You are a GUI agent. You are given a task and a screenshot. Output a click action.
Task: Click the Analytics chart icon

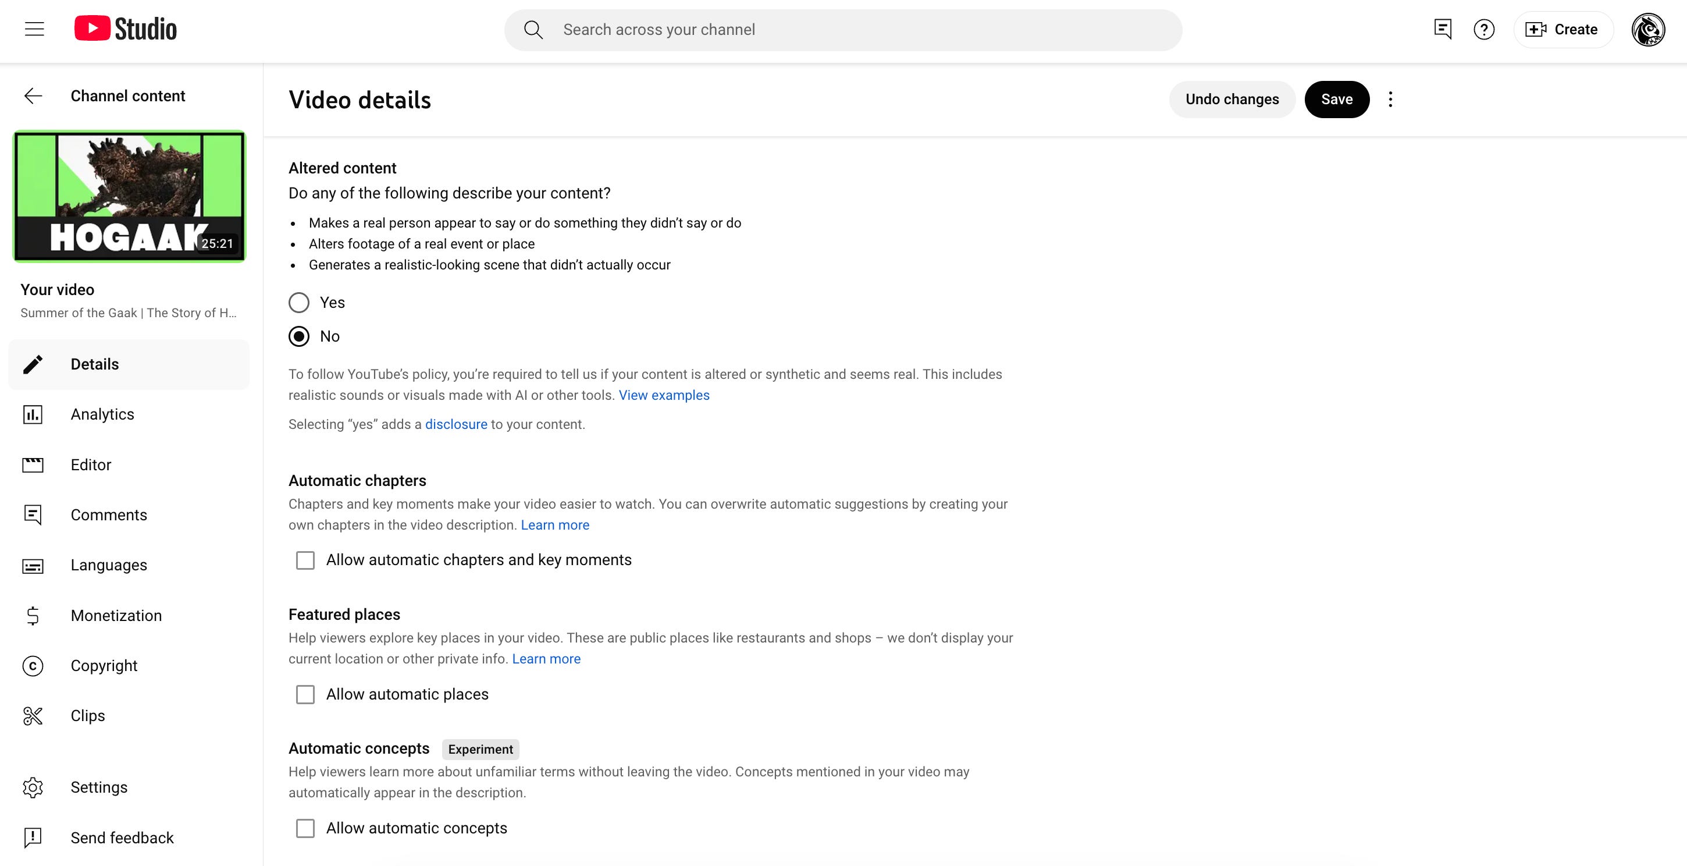coord(33,414)
